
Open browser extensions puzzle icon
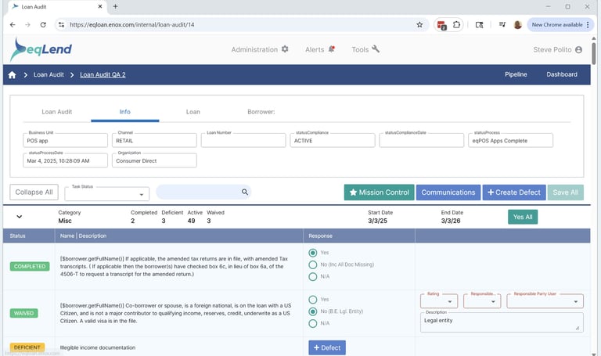pyautogui.click(x=456, y=24)
